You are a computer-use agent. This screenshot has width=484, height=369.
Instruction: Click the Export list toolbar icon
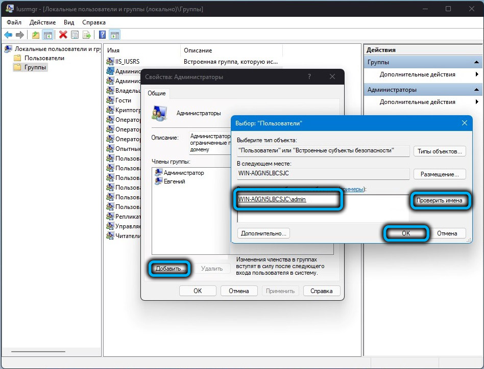click(x=87, y=35)
